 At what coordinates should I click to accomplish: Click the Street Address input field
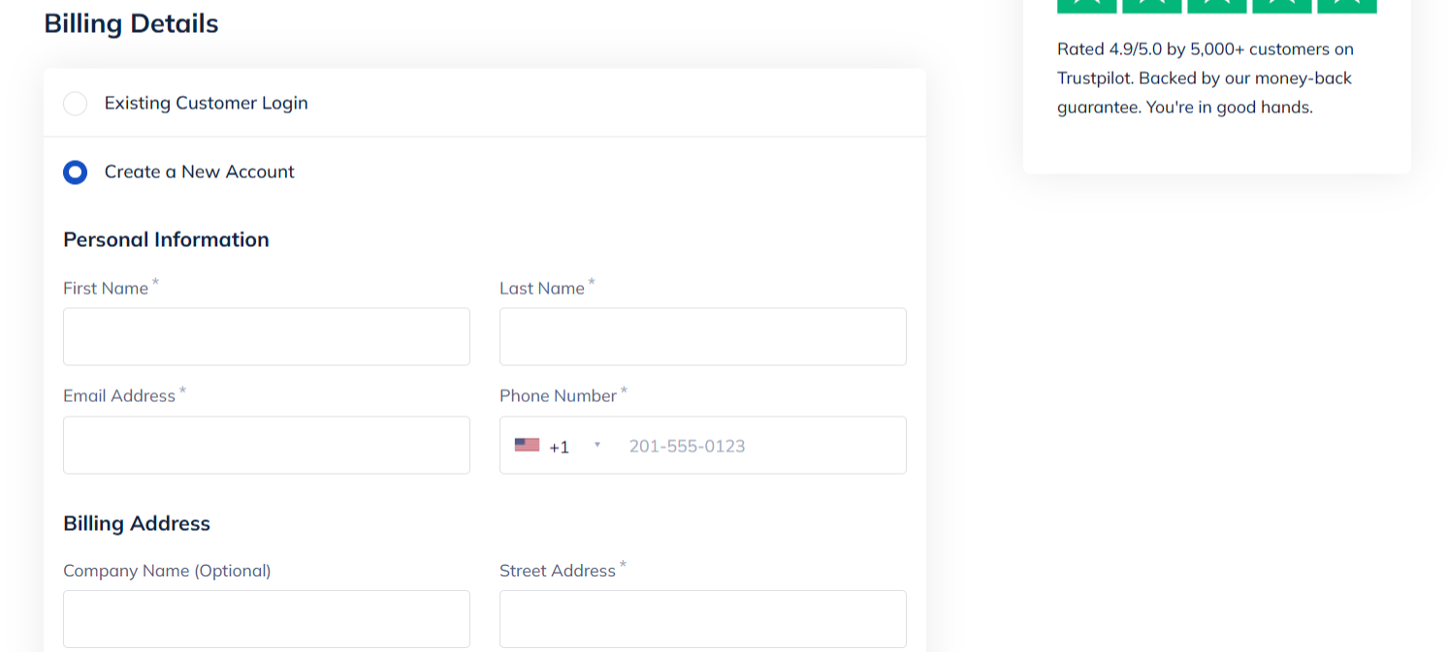coord(703,619)
